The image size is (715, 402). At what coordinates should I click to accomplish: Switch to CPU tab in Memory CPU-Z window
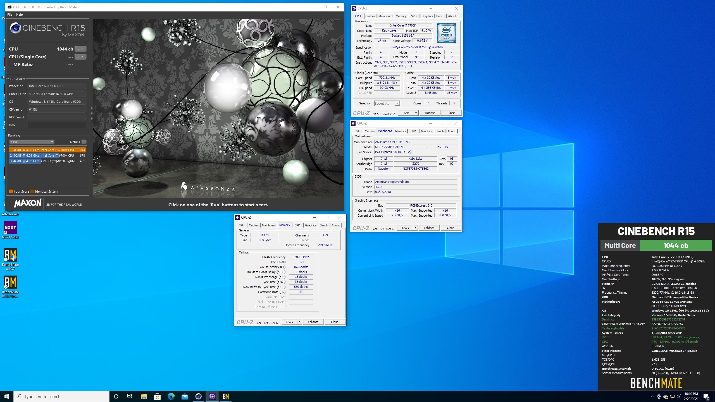pos(241,225)
